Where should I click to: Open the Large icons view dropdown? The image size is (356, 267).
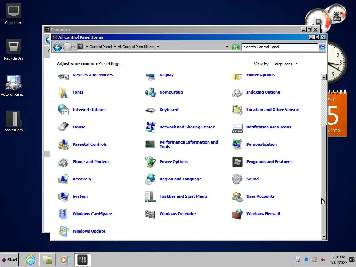coord(285,64)
